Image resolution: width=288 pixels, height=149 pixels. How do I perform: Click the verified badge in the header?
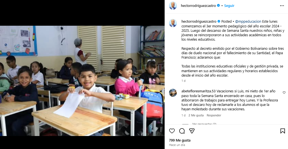tap(218, 6)
